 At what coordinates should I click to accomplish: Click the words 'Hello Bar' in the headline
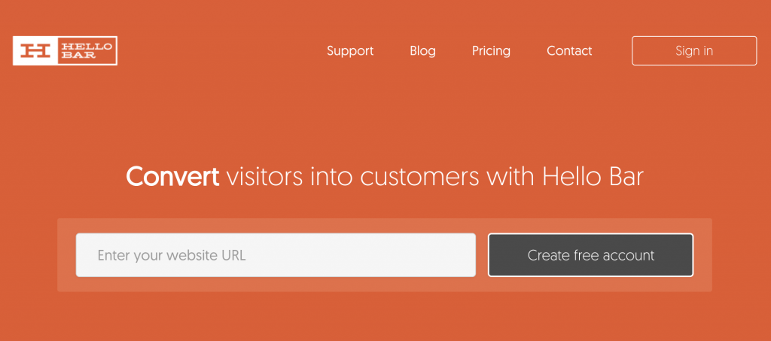click(x=593, y=177)
